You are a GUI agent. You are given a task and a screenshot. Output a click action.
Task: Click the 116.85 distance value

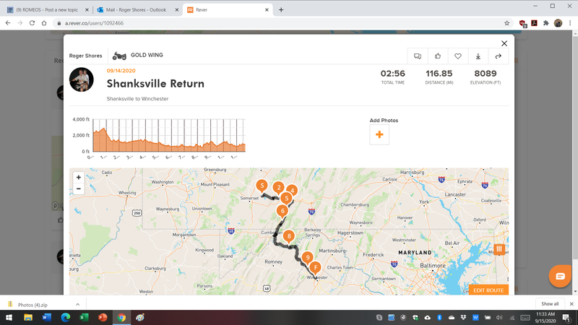(439, 74)
